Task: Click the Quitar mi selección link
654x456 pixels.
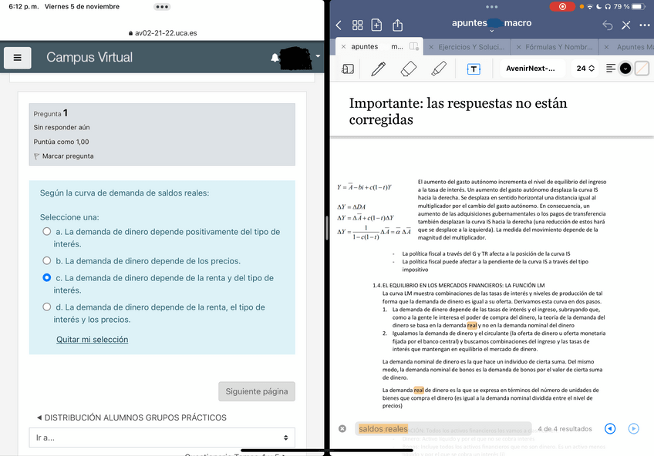Action: pyautogui.click(x=92, y=339)
